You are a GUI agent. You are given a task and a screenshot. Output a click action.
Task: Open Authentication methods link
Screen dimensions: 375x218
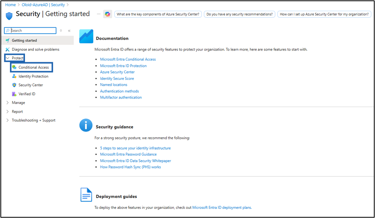[119, 91]
